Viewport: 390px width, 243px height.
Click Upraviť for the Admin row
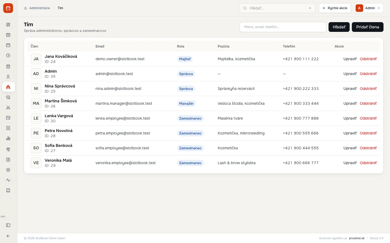350,74
